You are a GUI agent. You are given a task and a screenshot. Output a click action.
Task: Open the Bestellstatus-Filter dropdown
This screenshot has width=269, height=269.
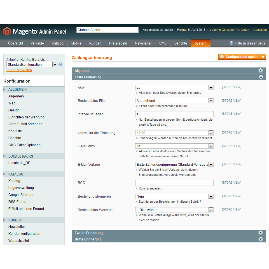[174, 101]
